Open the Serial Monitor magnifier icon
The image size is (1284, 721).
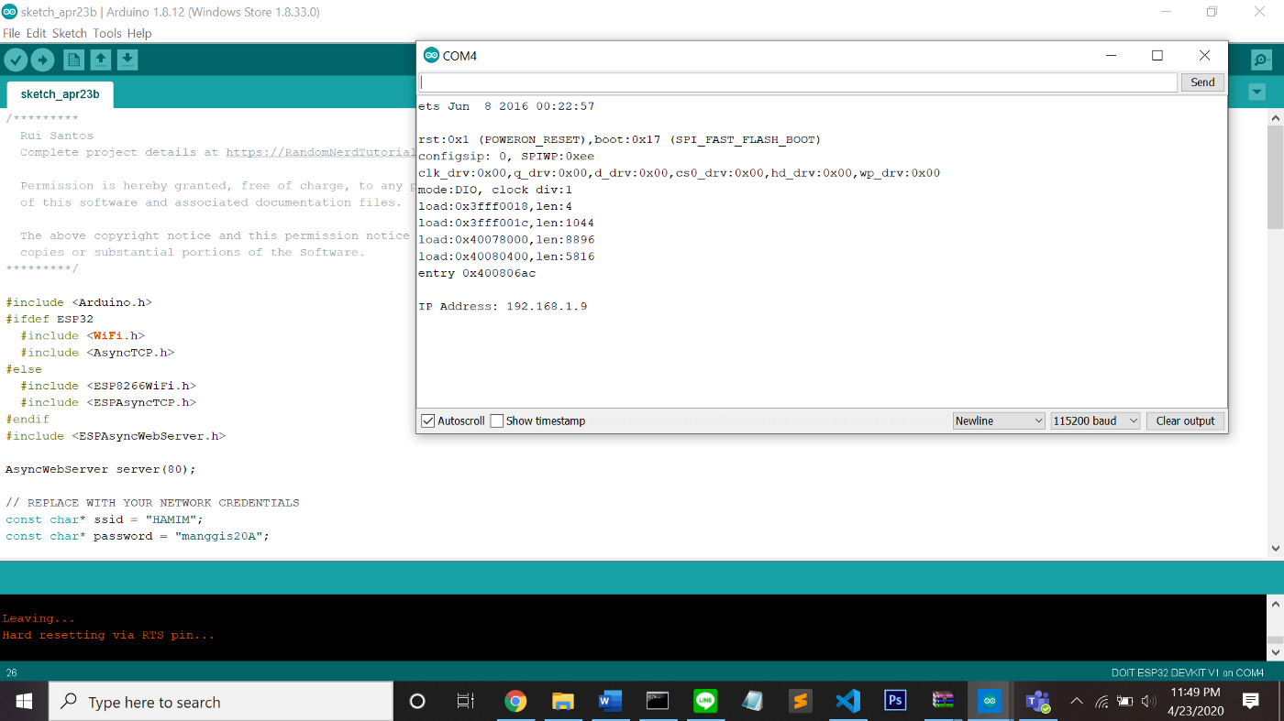pyautogui.click(x=1260, y=60)
